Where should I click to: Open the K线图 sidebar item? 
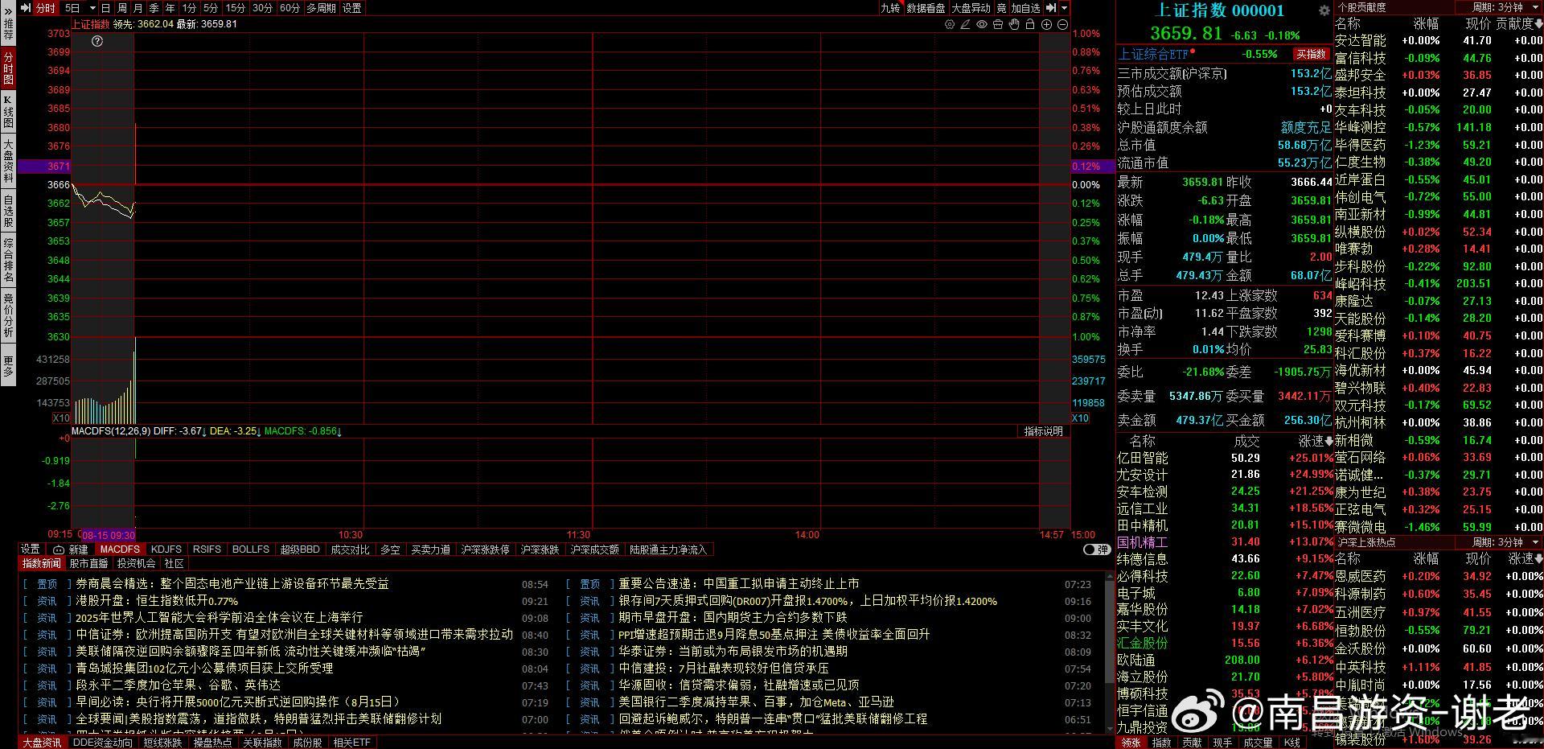pos(8,112)
